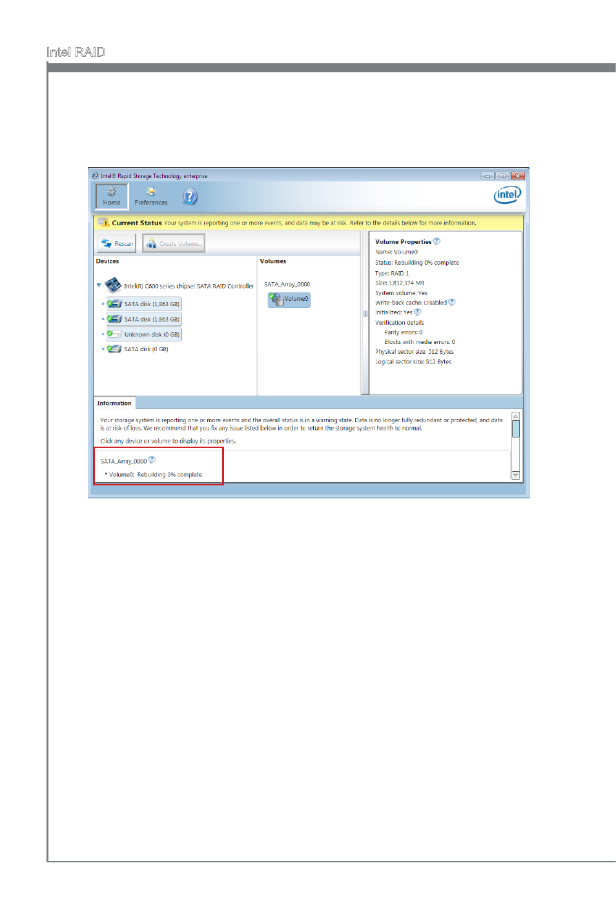Open help icon beside Volume Properties
This screenshot has width=616, height=923.
(436, 241)
